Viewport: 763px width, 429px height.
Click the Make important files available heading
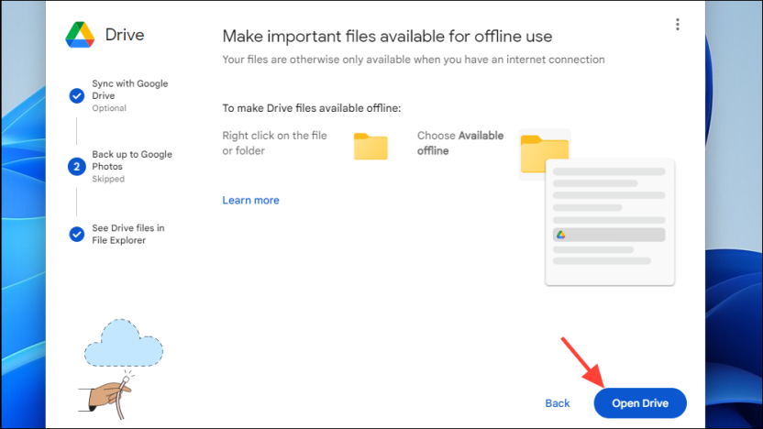click(x=387, y=37)
